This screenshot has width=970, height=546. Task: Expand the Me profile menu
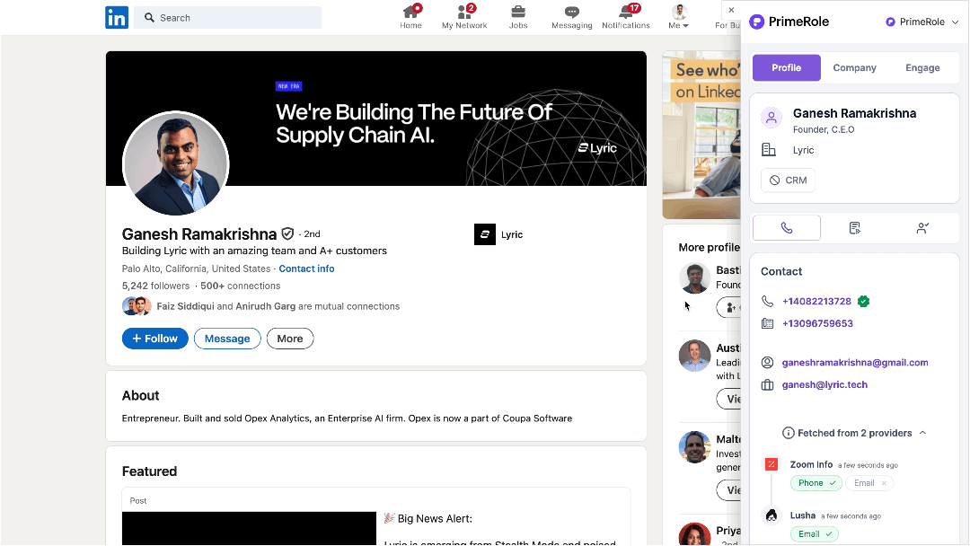click(x=680, y=17)
